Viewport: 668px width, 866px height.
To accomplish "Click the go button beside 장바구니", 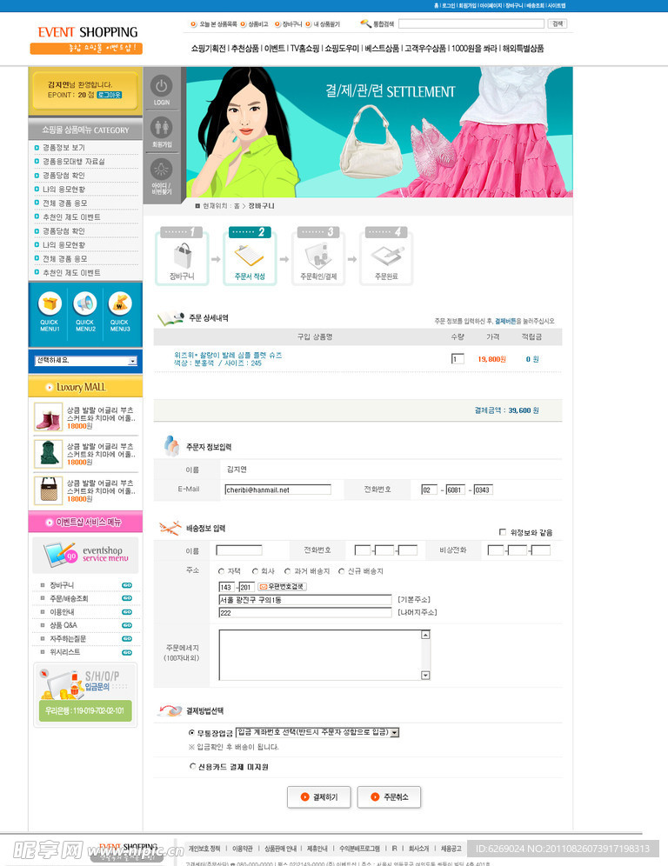I will 127,585.
